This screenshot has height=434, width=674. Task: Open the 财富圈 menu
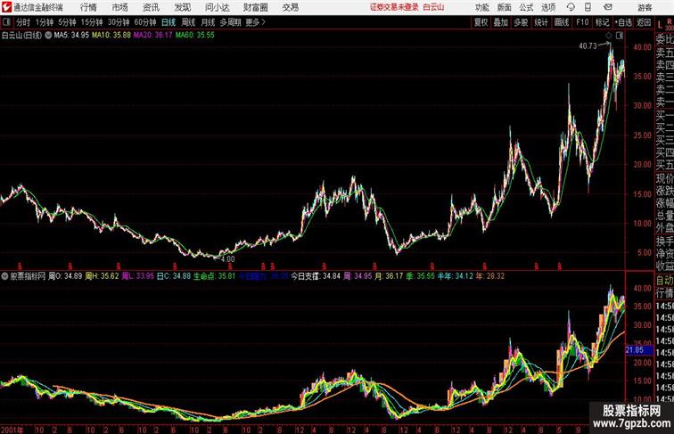click(256, 7)
